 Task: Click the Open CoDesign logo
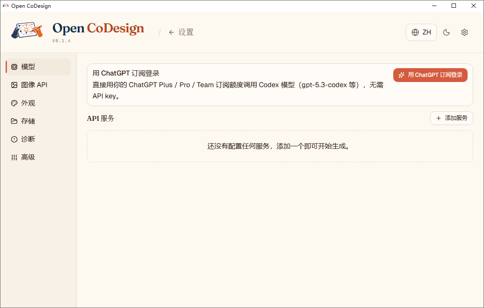[28, 31]
